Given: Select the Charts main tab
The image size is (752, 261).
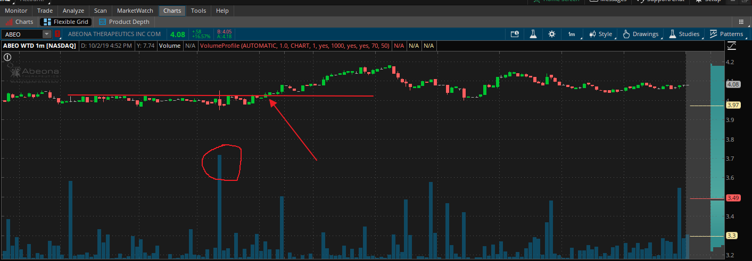Looking at the screenshot, I should coord(172,11).
